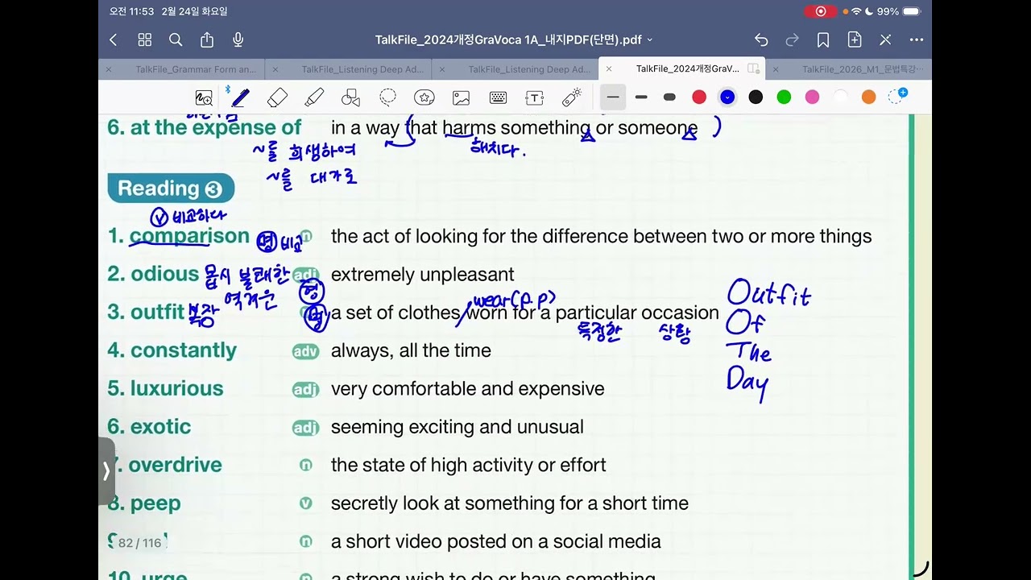The image size is (1031, 580).
Task: Redo the last undone action
Action: pyautogui.click(x=792, y=39)
